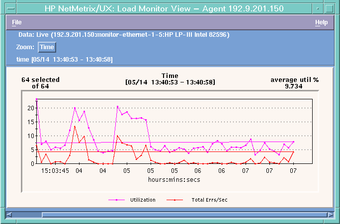Click the left scroll arrow of horizontal scrollbar
Viewport: 340px width, 224px height.
tap(9, 215)
